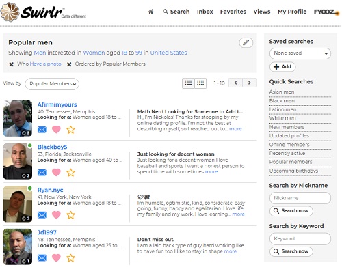Go to the home page icon
The width and height of the screenshot is (342, 267).
150,12
